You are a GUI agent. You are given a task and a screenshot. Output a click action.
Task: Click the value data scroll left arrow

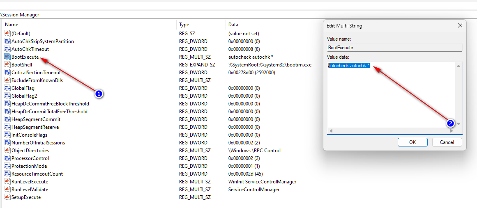(331, 131)
